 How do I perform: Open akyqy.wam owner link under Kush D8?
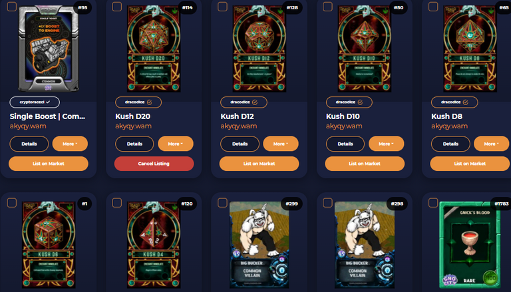(x=449, y=126)
